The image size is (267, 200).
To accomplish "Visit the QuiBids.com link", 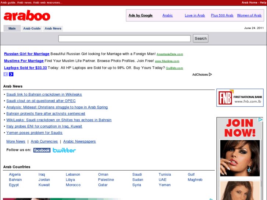I will 174,68.
